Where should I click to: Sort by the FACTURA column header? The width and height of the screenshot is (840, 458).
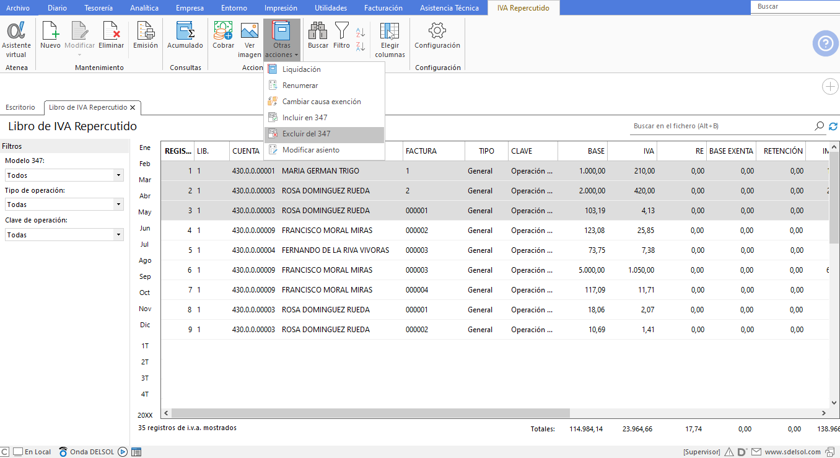point(434,151)
